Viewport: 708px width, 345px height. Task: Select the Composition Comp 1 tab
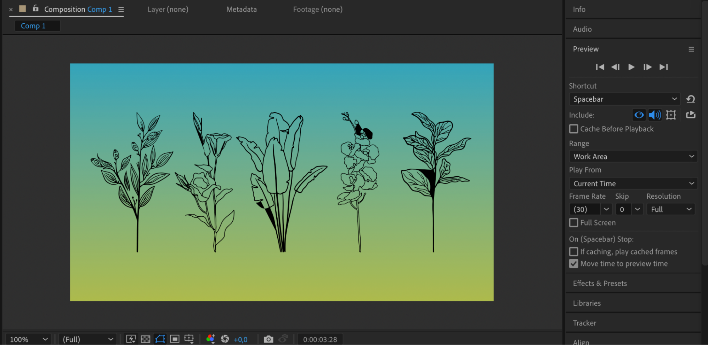(78, 10)
